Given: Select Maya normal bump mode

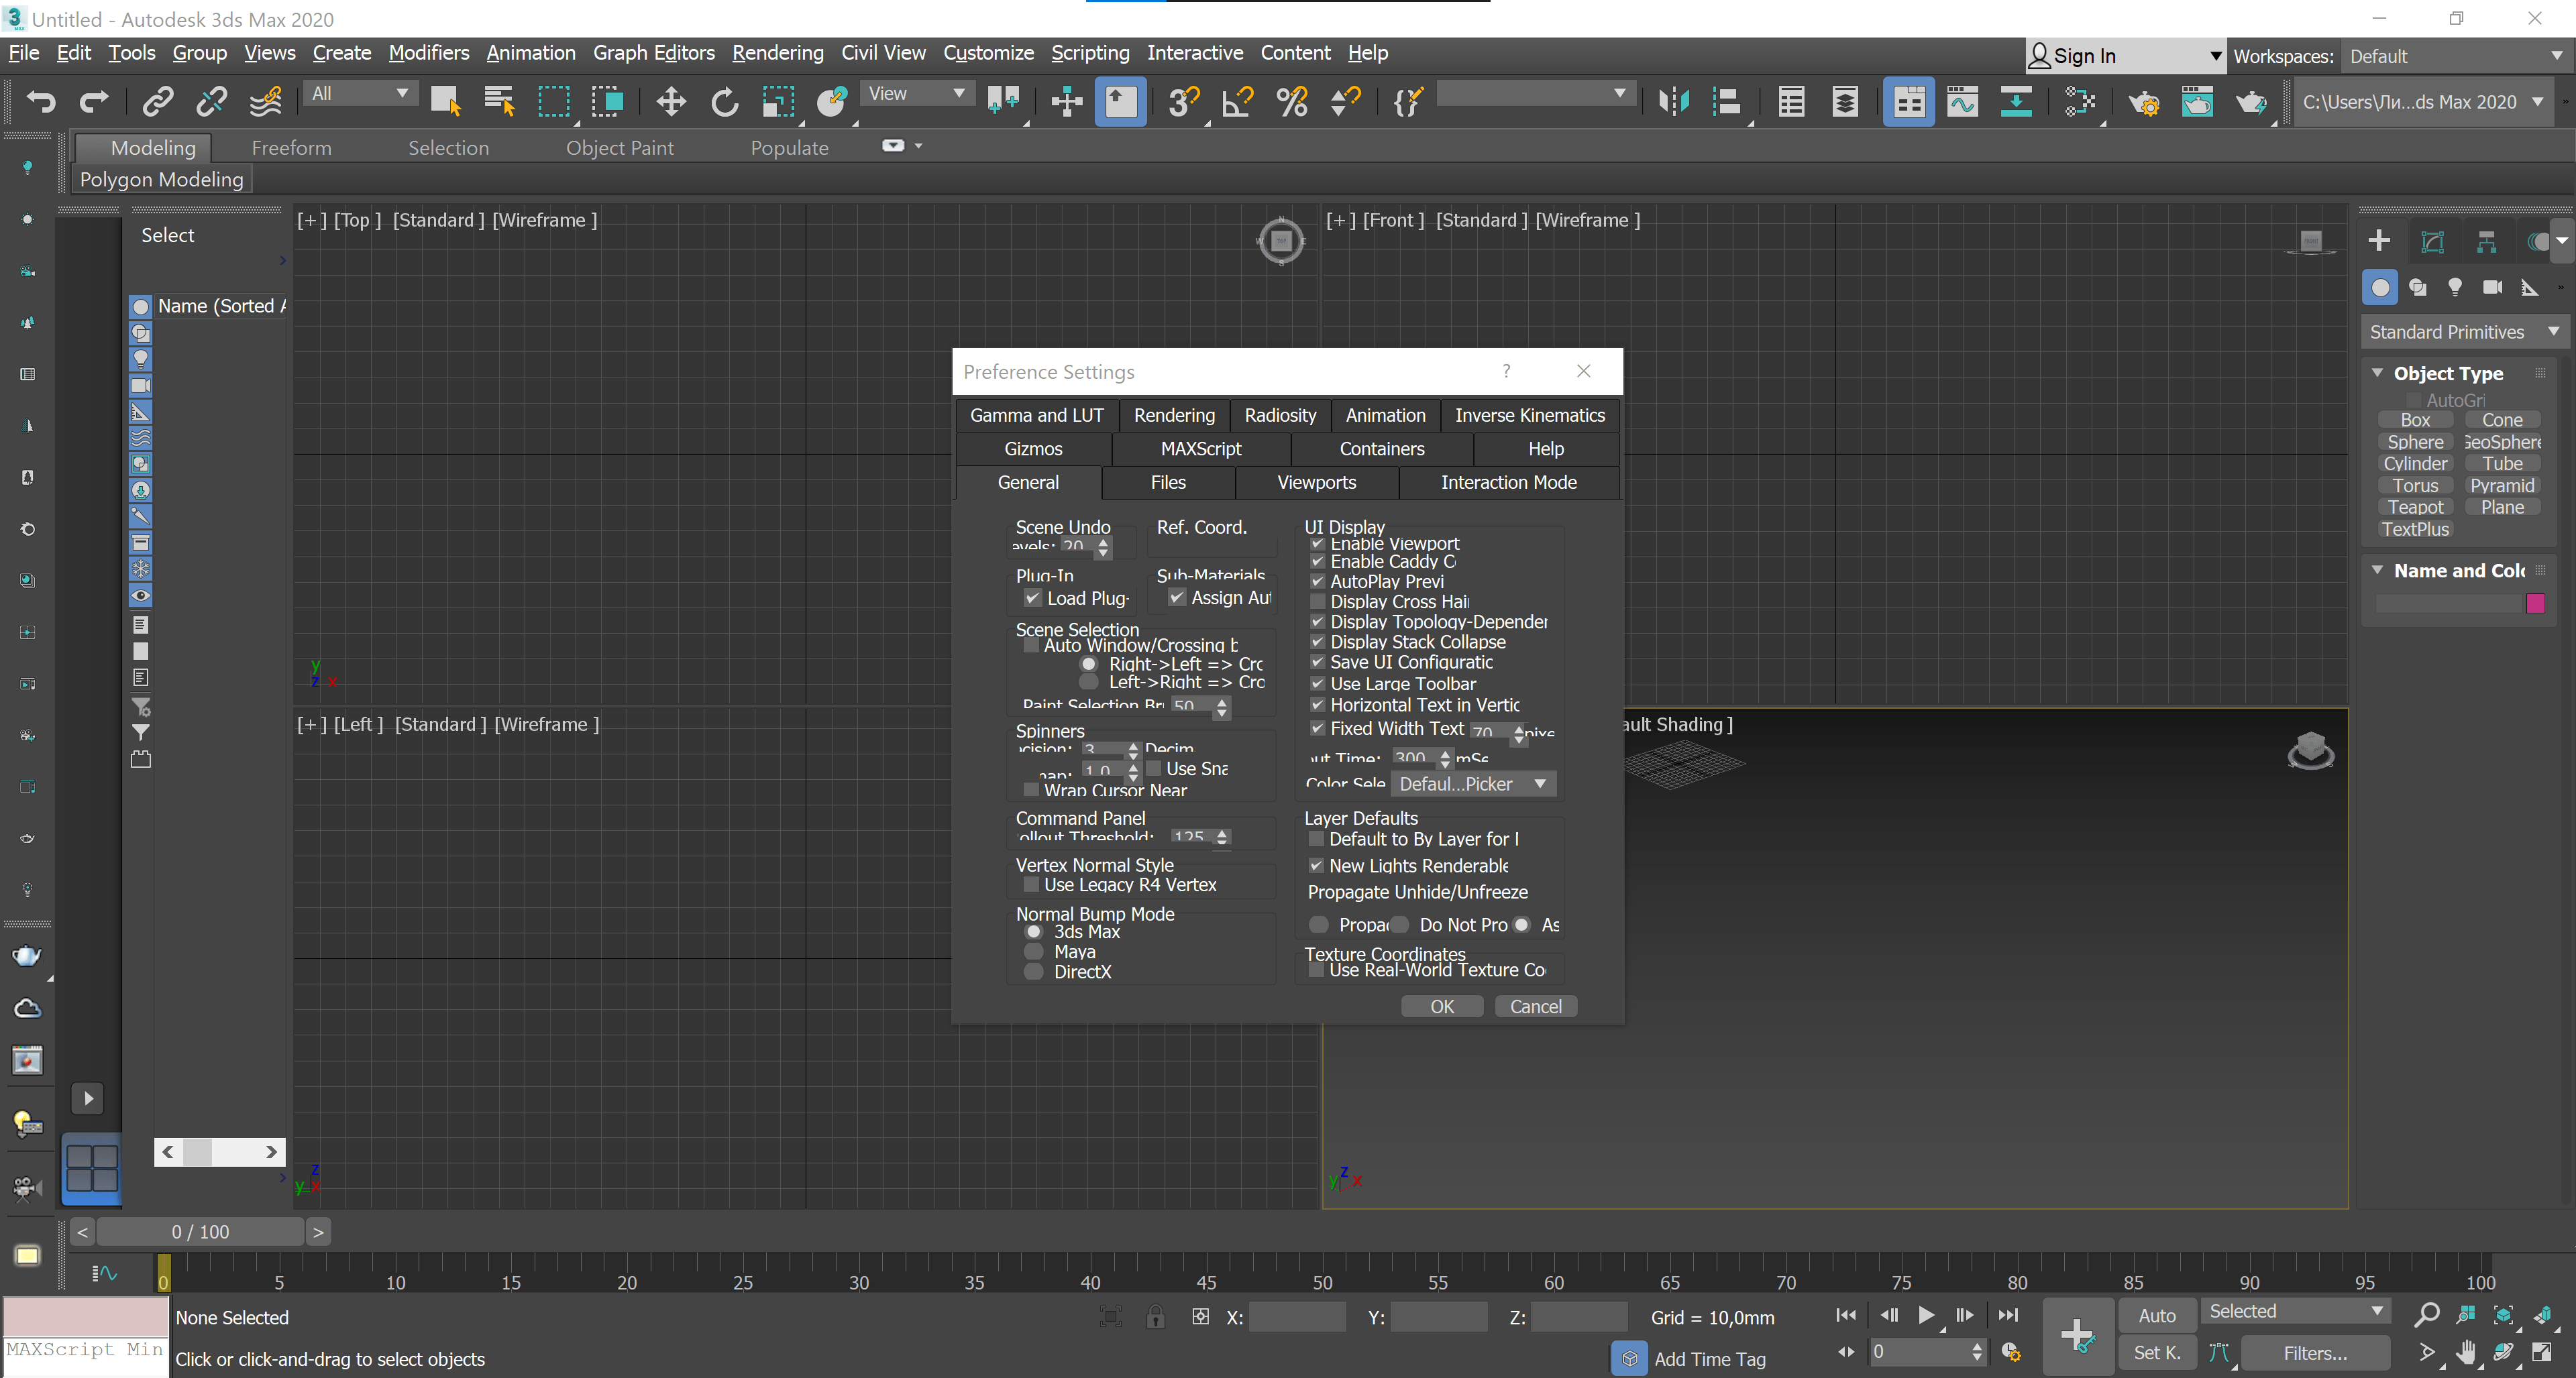Looking at the screenshot, I should click(1034, 952).
